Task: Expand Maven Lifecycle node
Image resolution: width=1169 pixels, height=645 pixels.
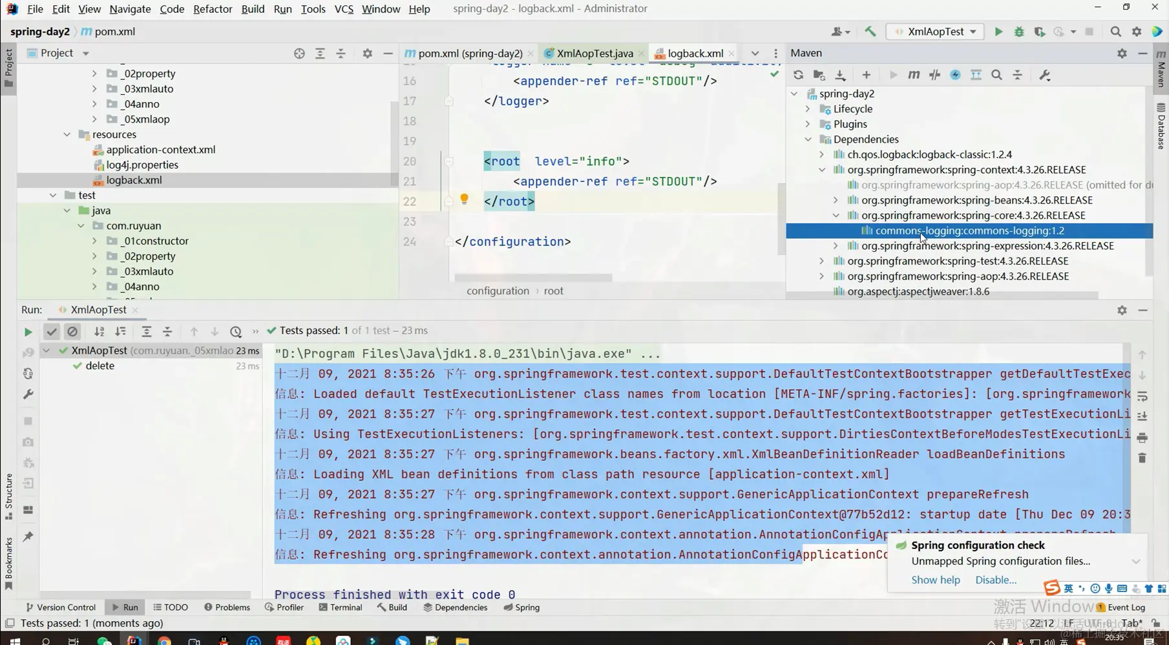Action: pyautogui.click(x=808, y=109)
